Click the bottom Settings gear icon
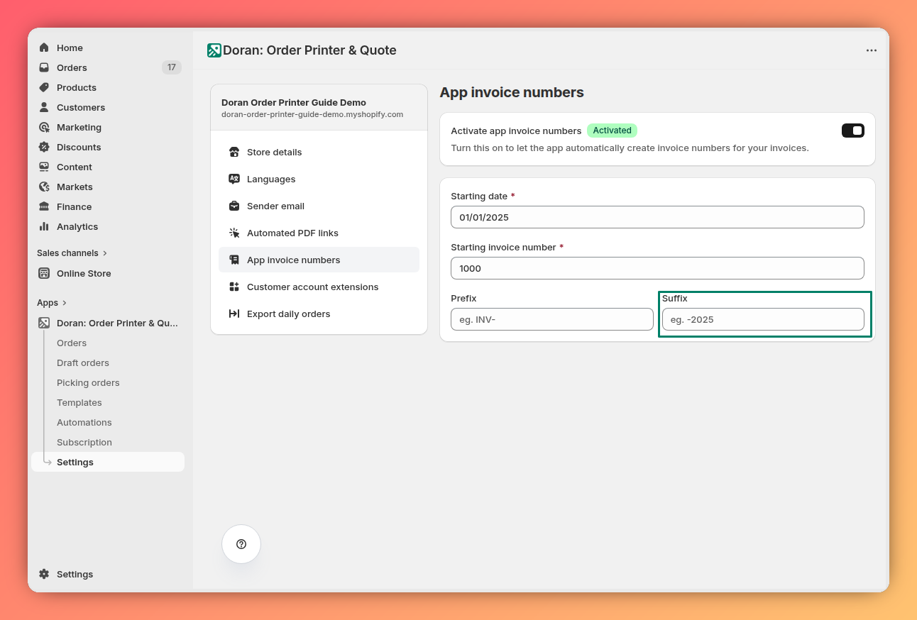This screenshot has height=620, width=917. tap(44, 574)
